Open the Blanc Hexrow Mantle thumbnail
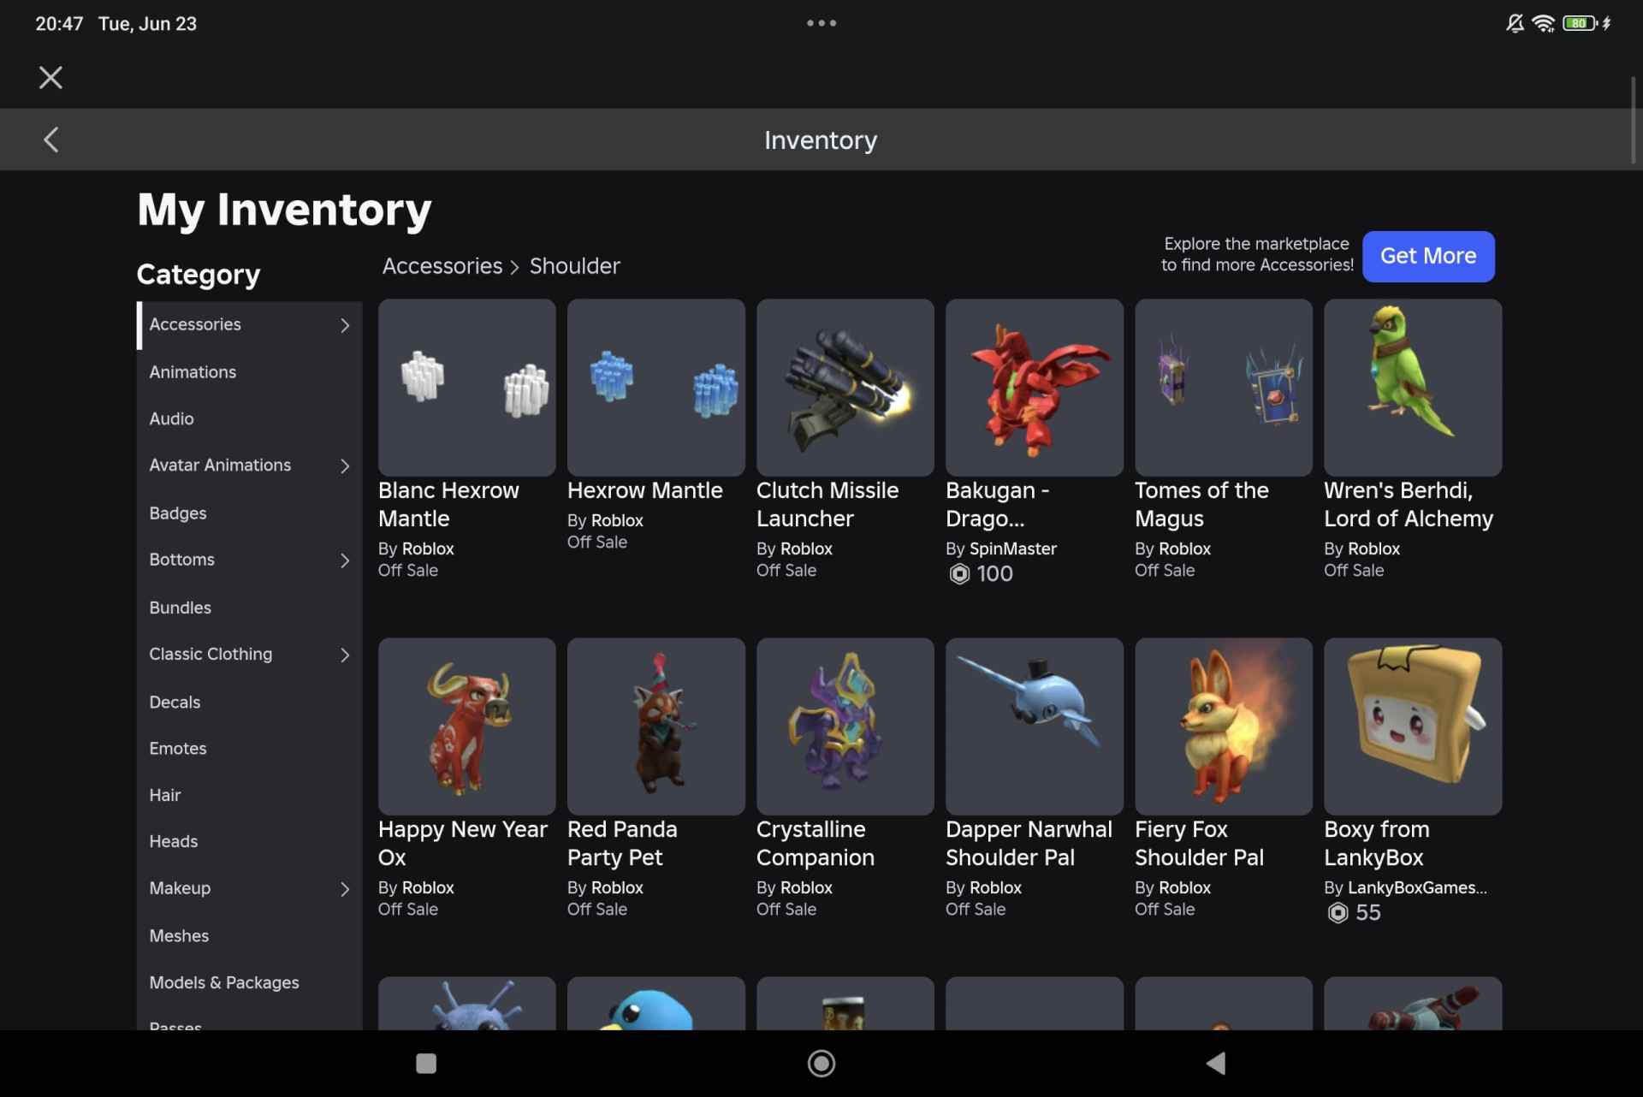1643x1097 pixels. tap(466, 387)
